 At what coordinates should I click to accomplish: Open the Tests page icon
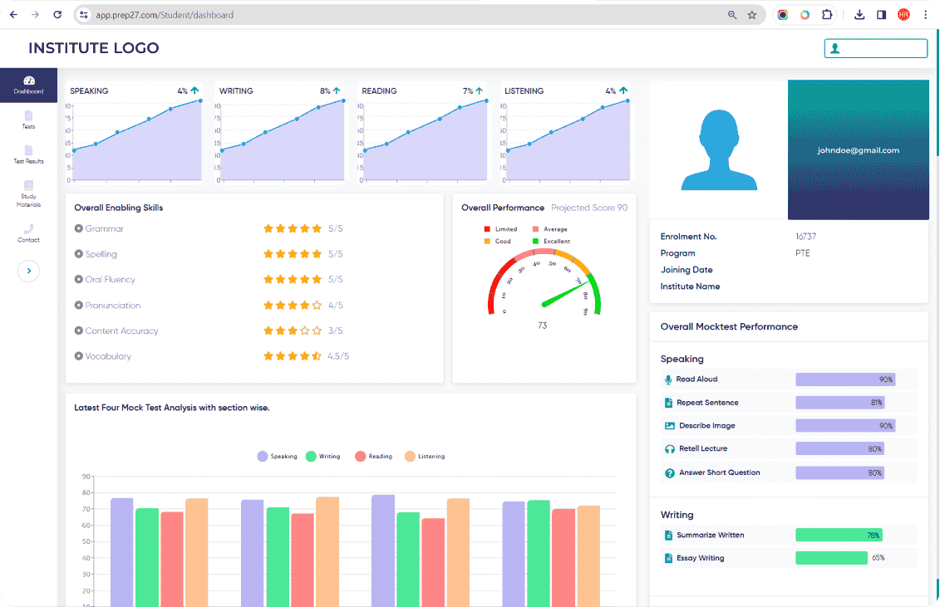[29, 115]
